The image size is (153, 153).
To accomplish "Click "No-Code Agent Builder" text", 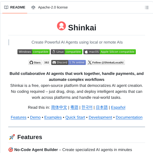I will 36,150.
